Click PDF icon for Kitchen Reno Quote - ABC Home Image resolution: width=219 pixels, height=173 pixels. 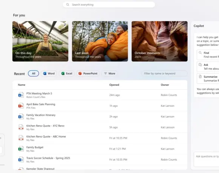(x=21, y=138)
